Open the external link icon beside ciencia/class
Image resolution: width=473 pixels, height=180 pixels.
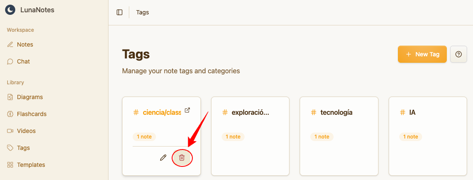[x=187, y=111]
